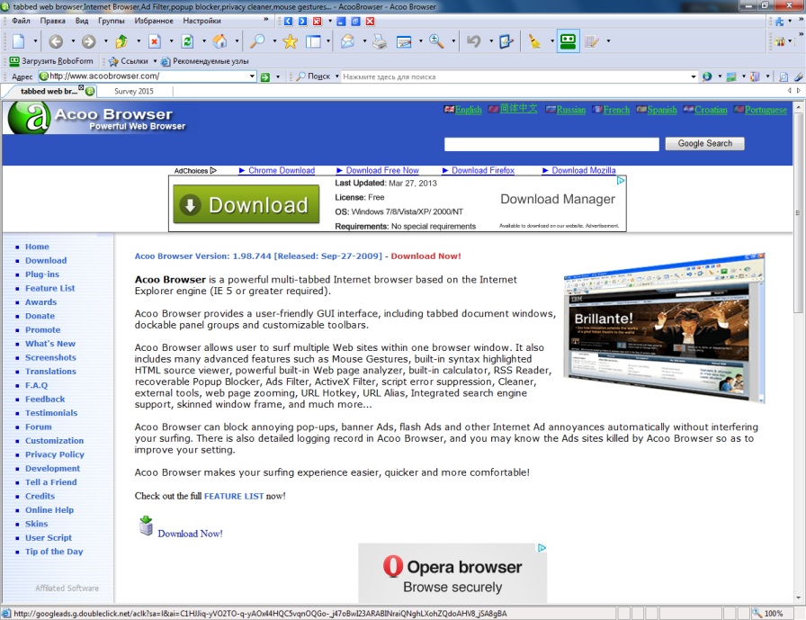Click the 100% zoom level in status bar
806x620 pixels.
coord(773,614)
